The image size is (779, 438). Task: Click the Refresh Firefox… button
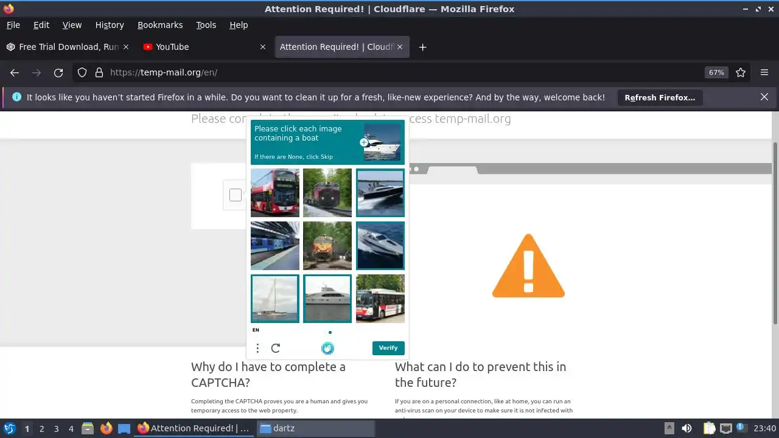[660, 97]
